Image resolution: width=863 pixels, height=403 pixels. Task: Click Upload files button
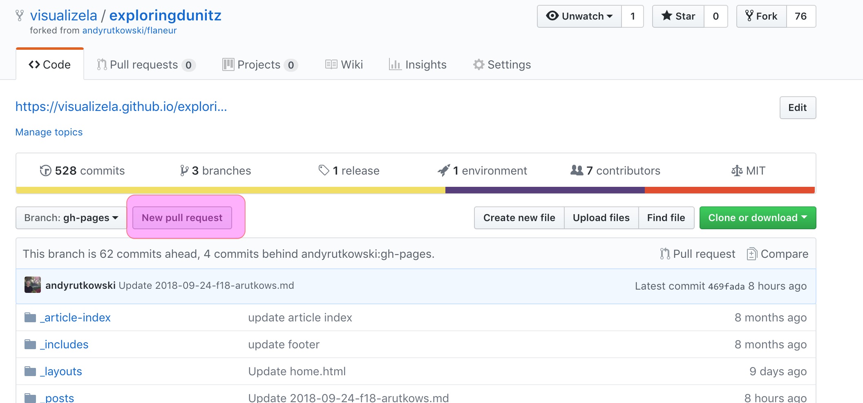point(601,218)
